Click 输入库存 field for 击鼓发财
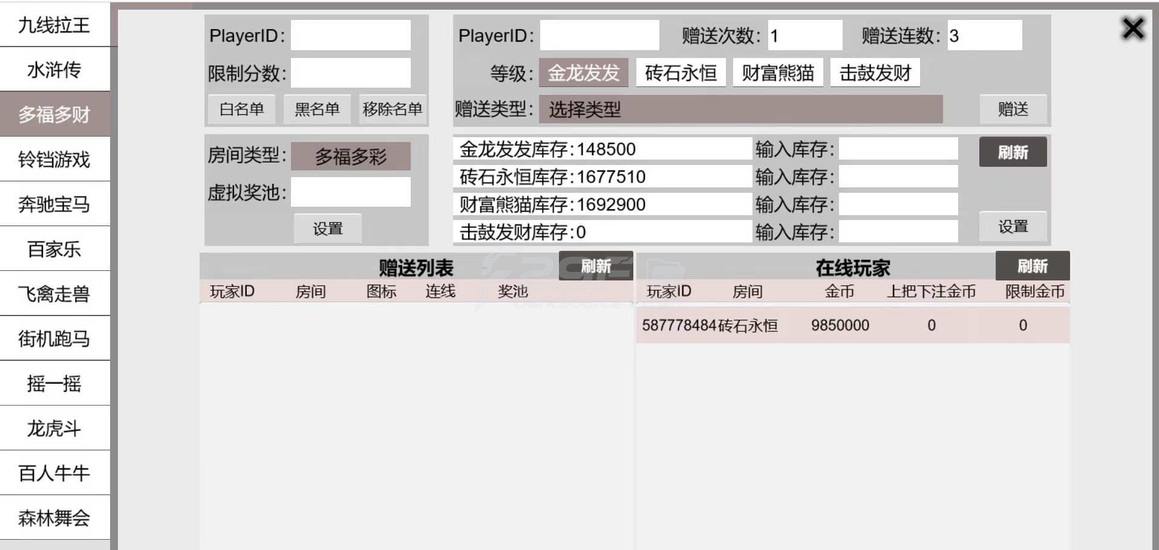This screenshot has width=1159, height=550. pyautogui.click(x=898, y=231)
